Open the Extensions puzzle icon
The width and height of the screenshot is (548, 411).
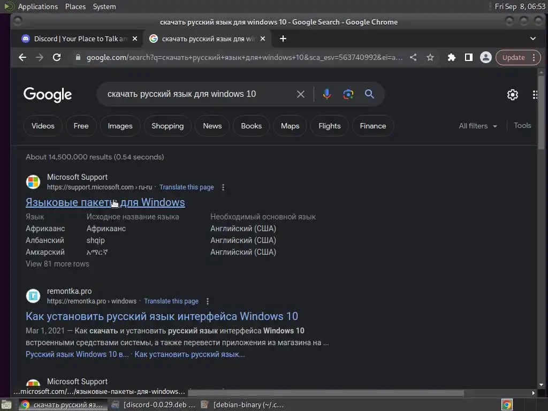[x=452, y=57]
